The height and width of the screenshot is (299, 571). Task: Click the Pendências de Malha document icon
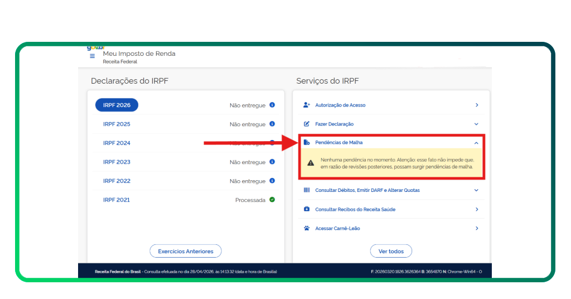[307, 142]
